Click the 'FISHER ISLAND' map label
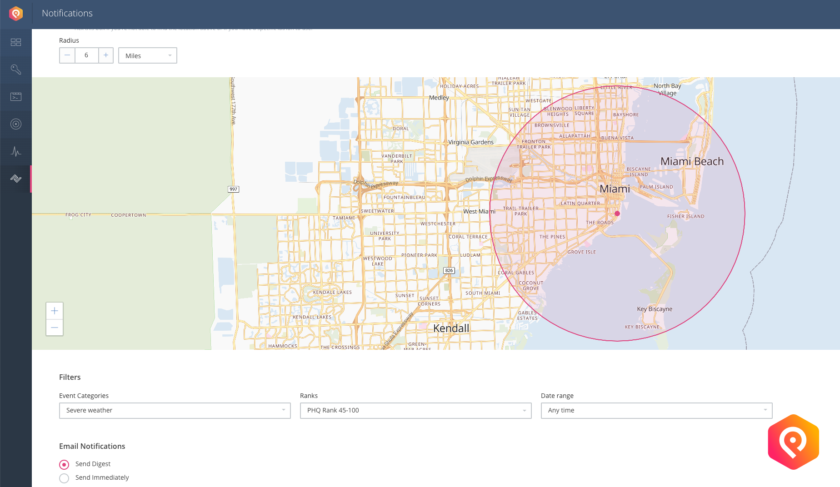This screenshot has height=487, width=840. click(685, 216)
